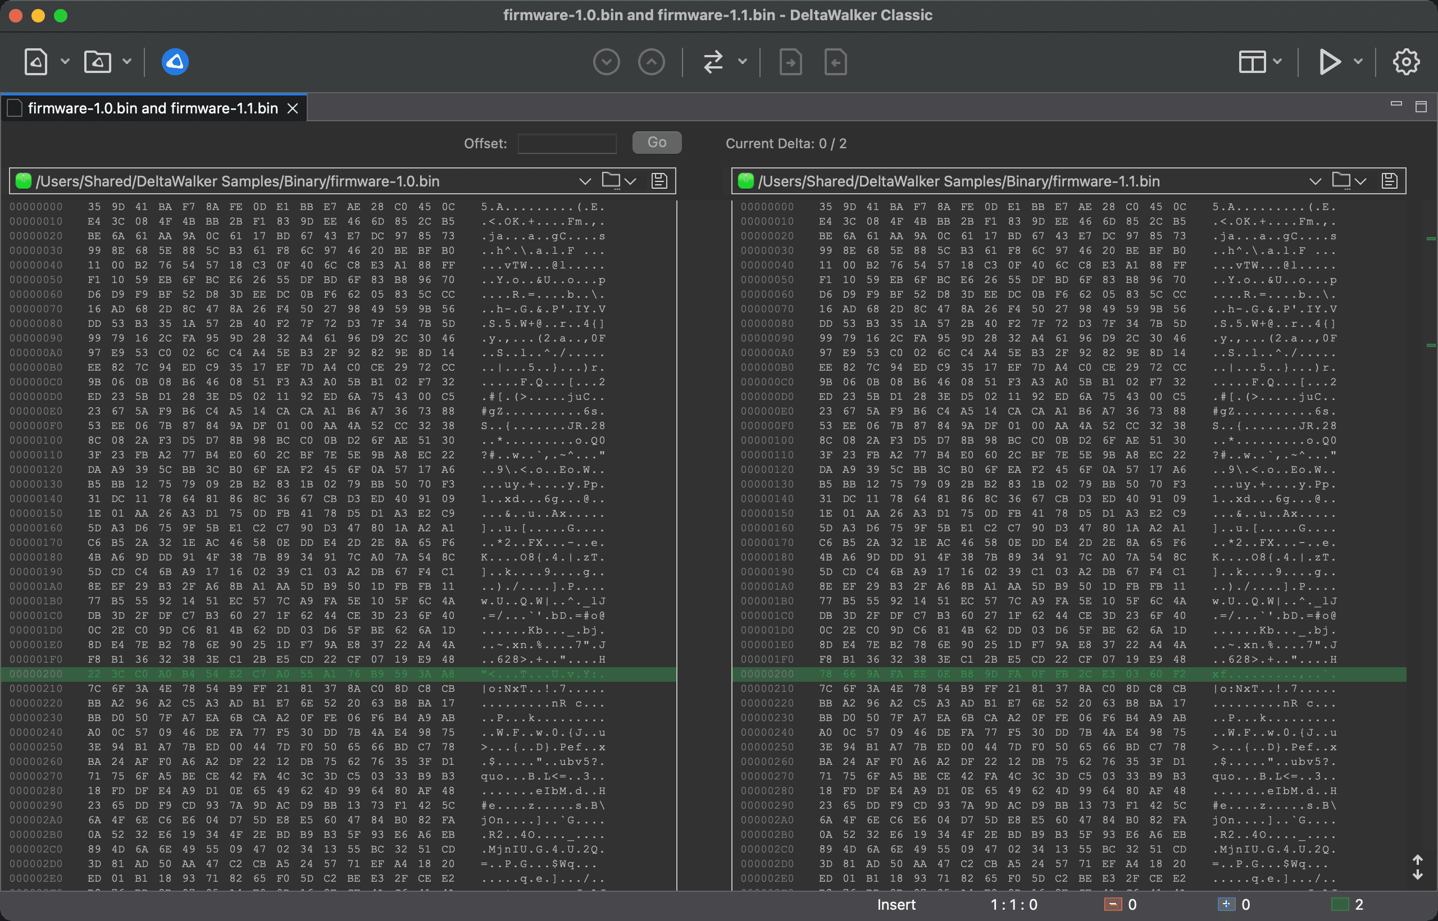Screen dimensions: 1438x921
Task: Click the swap sides arrows icon
Action: pos(713,62)
